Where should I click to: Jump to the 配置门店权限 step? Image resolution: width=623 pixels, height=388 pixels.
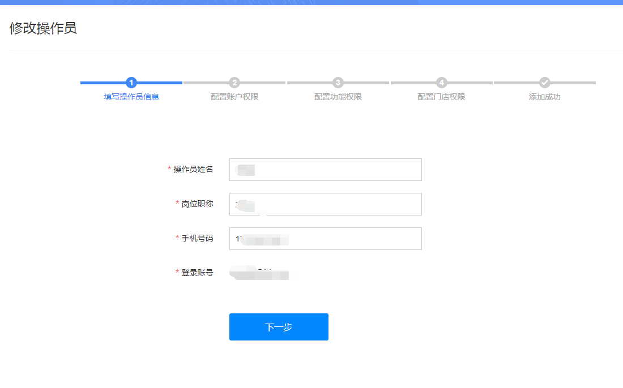442,97
